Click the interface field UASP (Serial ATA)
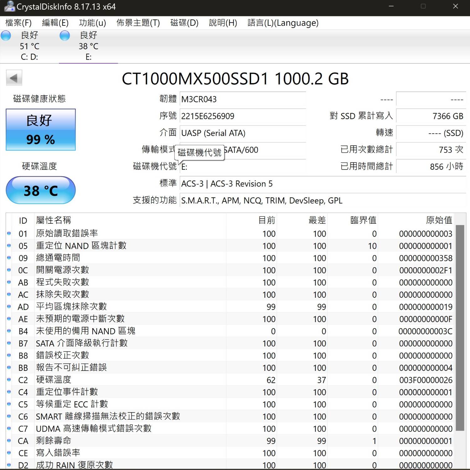The image size is (470, 470). (x=243, y=133)
